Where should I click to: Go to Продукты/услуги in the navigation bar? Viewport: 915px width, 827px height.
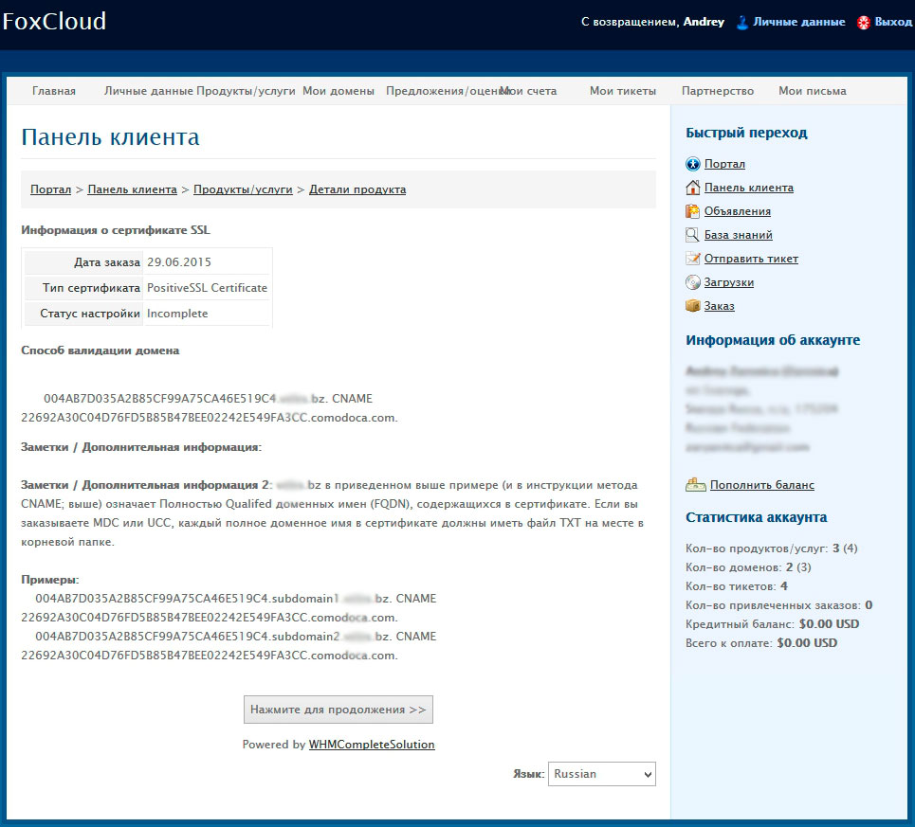pos(246,91)
